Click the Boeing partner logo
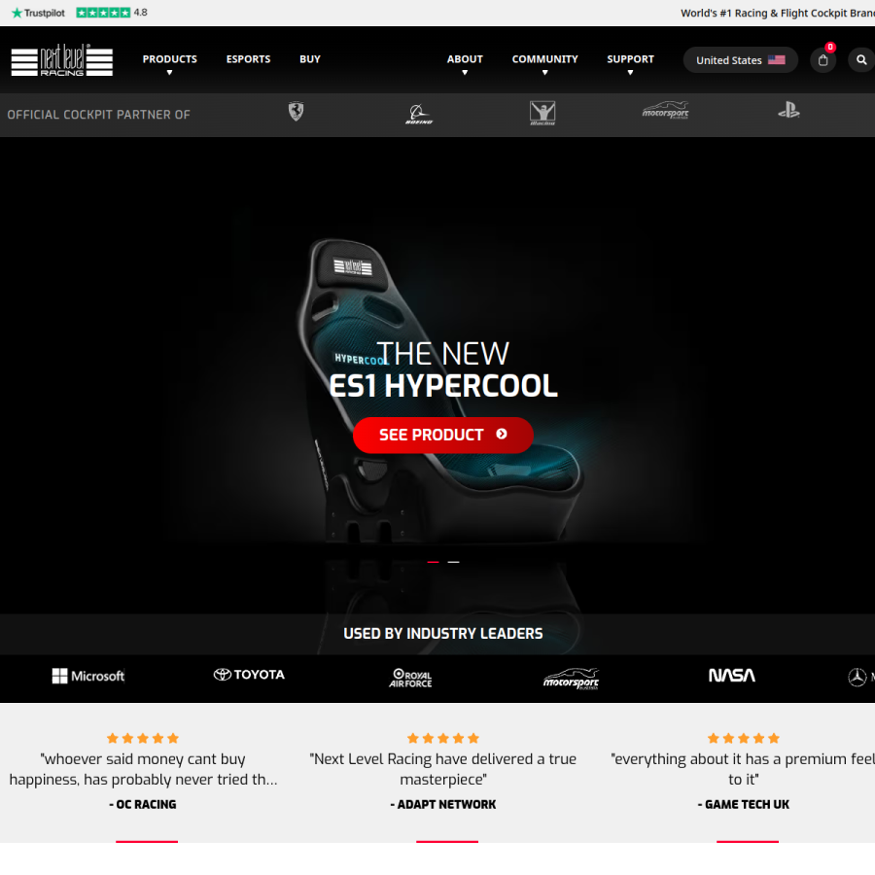Image resolution: width=875 pixels, height=875 pixels. [x=419, y=114]
